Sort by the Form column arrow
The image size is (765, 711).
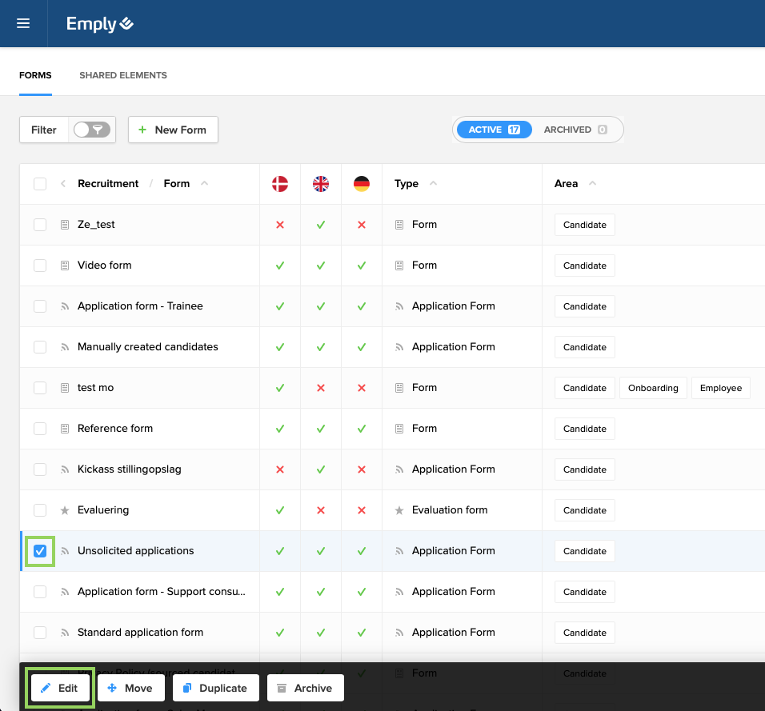204,184
